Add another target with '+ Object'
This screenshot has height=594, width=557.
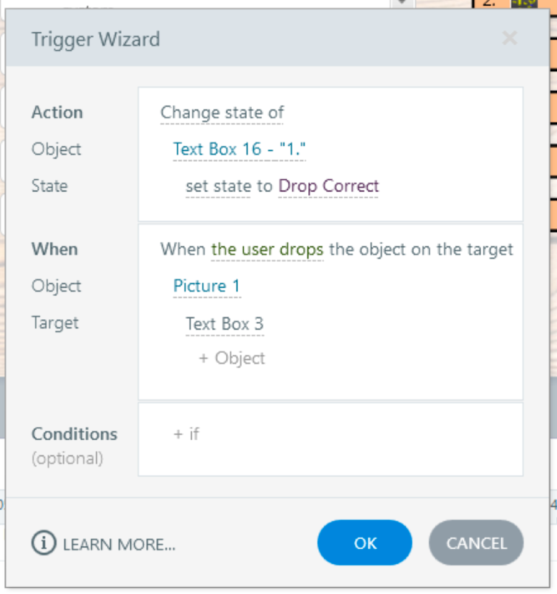point(232,358)
